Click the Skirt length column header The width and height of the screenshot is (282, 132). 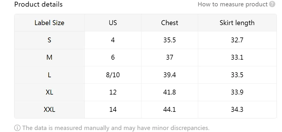[x=237, y=23]
